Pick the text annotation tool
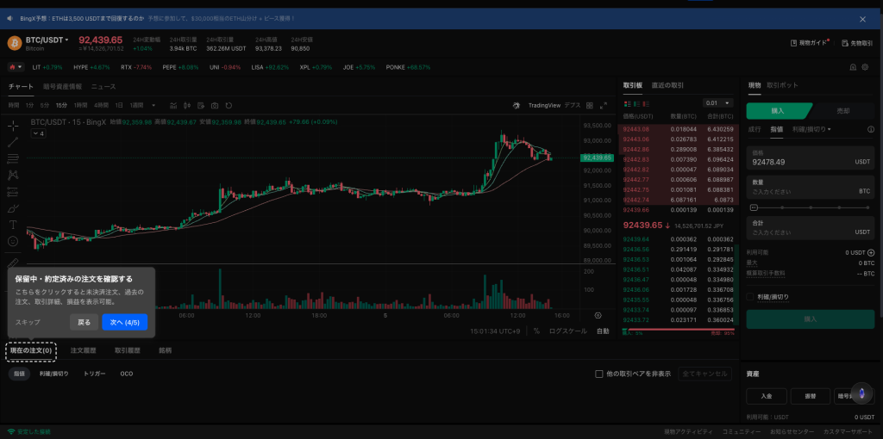The height and width of the screenshot is (439, 883). pos(13,225)
